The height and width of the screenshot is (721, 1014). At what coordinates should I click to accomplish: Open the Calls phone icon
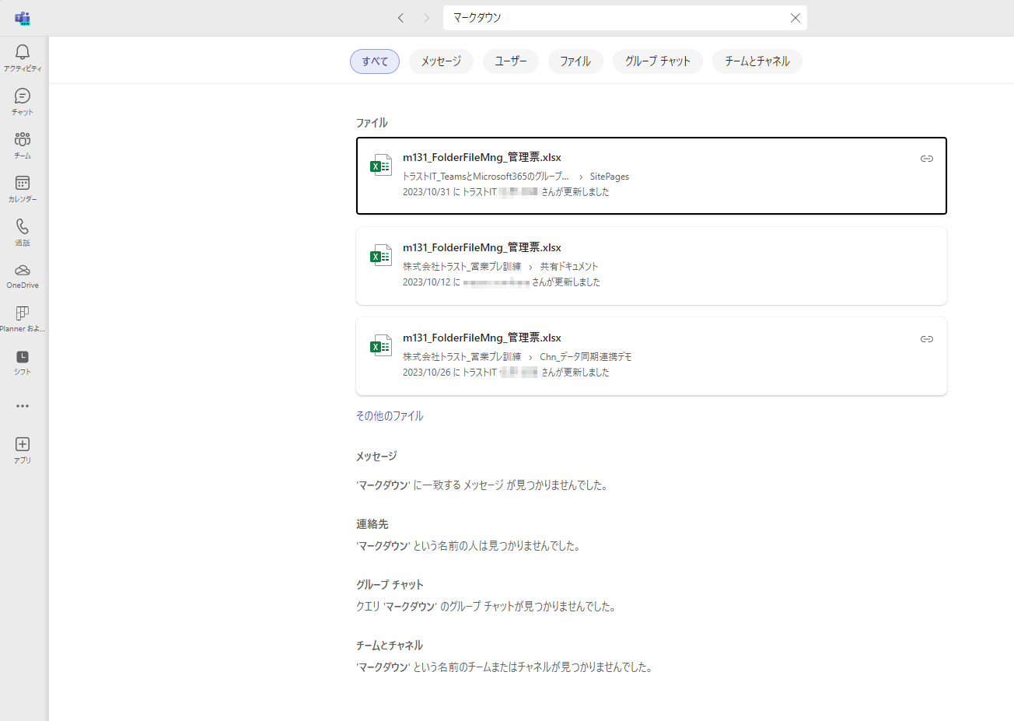[x=23, y=227]
